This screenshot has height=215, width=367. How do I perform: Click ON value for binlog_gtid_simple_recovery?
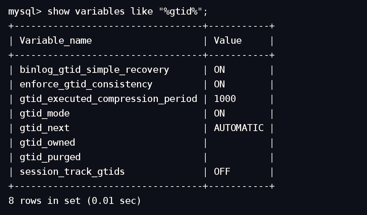[x=219, y=70]
